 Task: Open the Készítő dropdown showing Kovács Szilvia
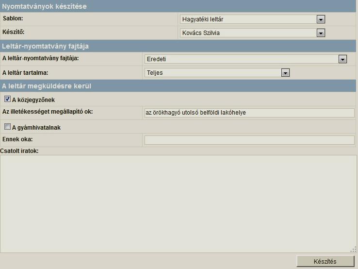coord(252,33)
